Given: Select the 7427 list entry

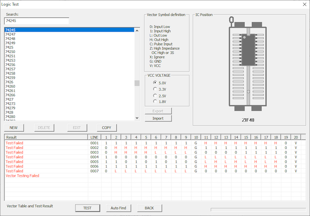Looking at the screenshot, I should click(9, 100).
